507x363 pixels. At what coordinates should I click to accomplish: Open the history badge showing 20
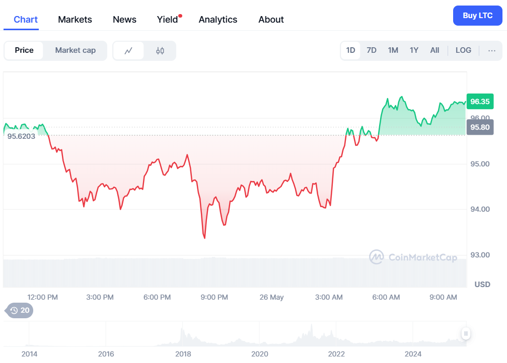[x=20, y=310]
